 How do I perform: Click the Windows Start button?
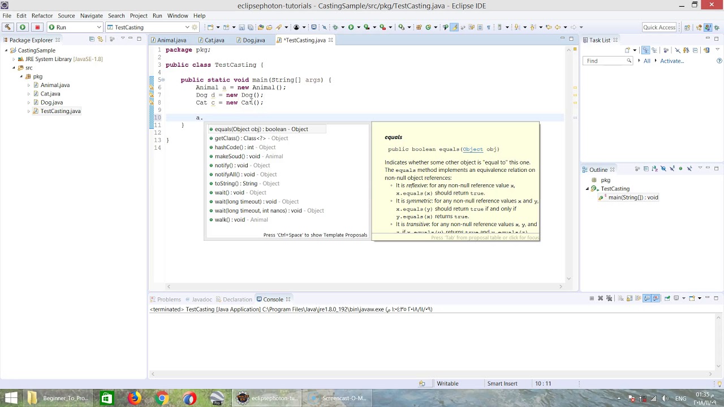point(11,398)
